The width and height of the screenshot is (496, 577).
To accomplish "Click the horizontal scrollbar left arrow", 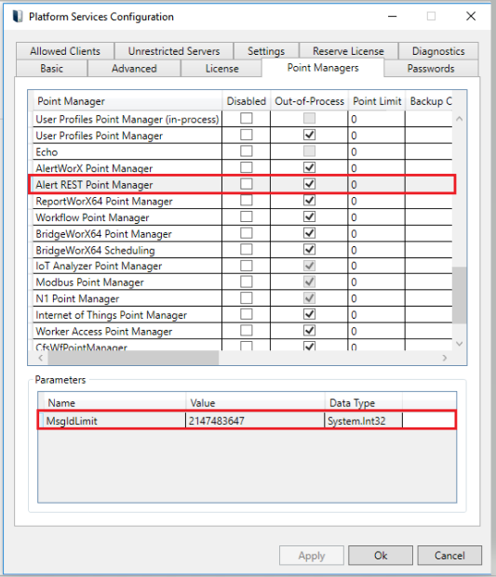I will coord(41,358).
